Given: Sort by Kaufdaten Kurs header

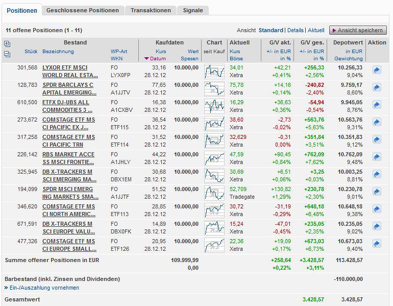Looking at the screenshot, I should [x=161, y=52].
